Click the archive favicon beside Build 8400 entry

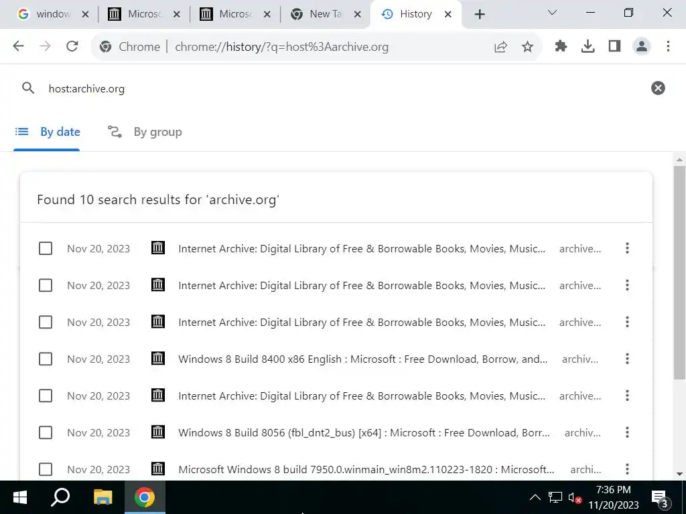click(x=158, y=359)
